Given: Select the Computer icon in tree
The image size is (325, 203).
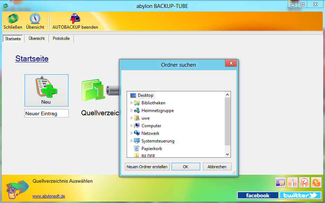Looking at the screenshot, I should pyautogui.click(x=136, y=125).
